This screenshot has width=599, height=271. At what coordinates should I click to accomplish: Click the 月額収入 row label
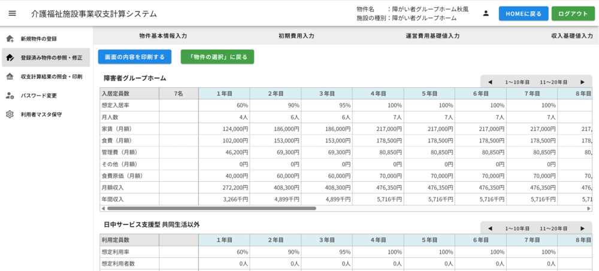pos(113,188)
